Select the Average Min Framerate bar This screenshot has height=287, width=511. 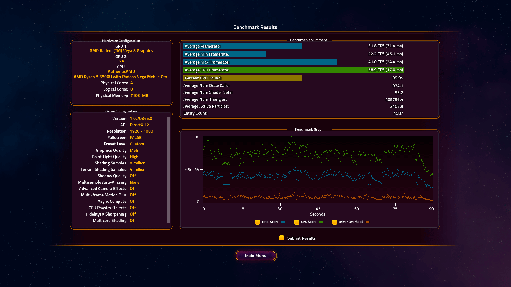(x=224, y=54)
